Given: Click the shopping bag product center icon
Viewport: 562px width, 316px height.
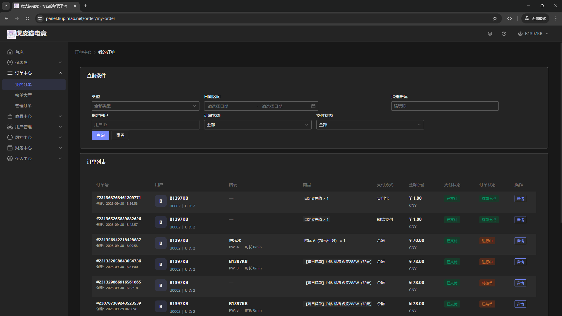Looking at the screenshot, I should [10, 116].
